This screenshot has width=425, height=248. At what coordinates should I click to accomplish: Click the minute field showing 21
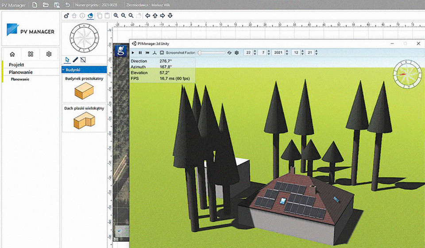(310, 53)
